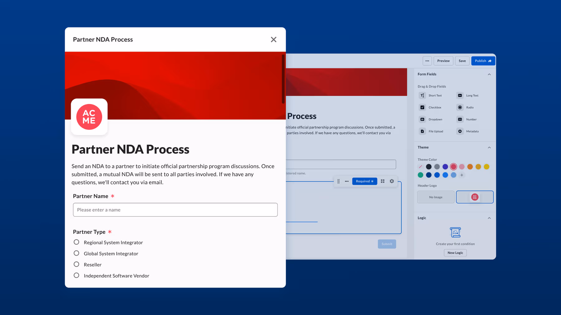Pick the Checkbox field icon
Screen dimensions: 561x315
click(422, 108)
